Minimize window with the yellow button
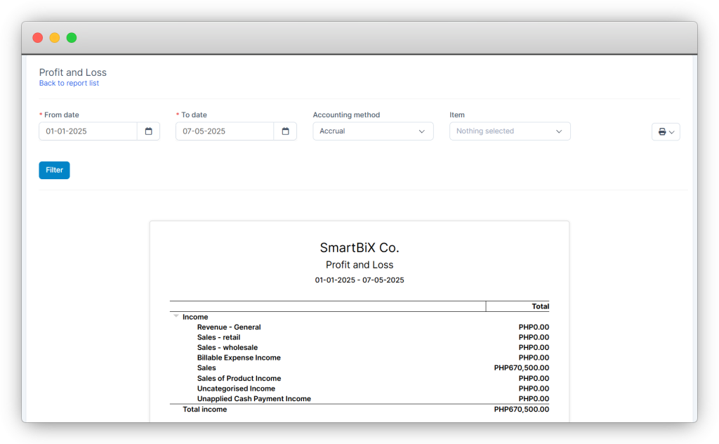 (55, 38)
